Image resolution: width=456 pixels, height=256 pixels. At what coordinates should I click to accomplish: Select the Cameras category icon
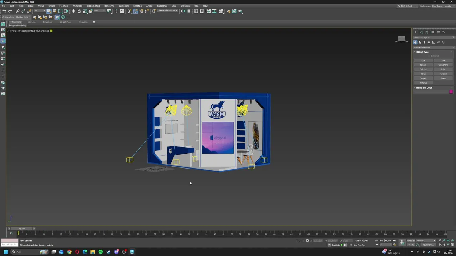[x=429, y=42]
